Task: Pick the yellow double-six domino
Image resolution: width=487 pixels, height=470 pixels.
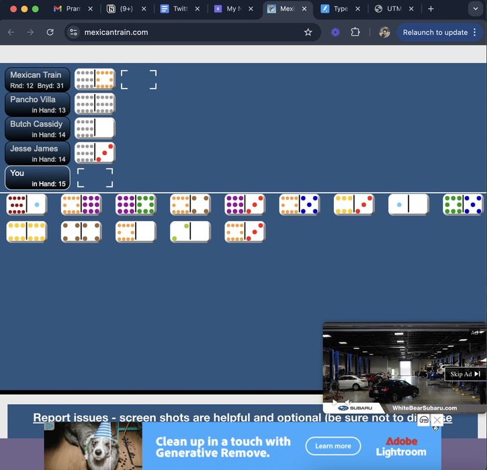Action: 27,232
